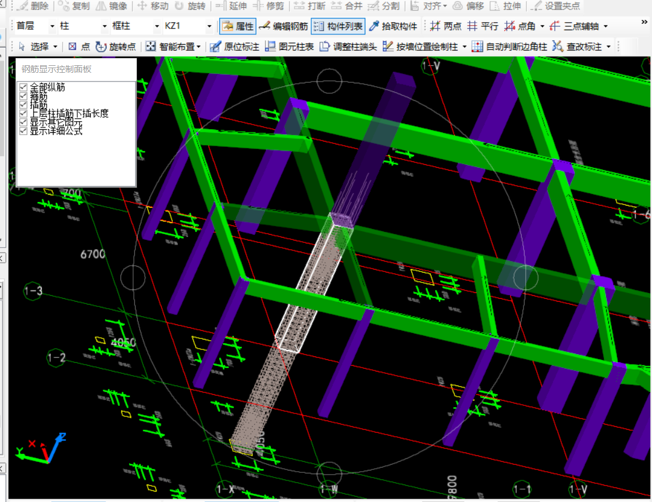Screen dimensions: 652x502
Task: Select the 旋转点 (rotate point) tool
Action: (x=116, y=47)
